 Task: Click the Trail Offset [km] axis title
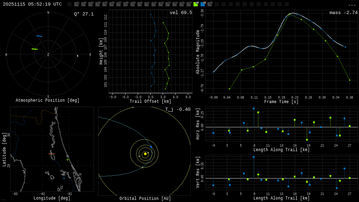150,101
